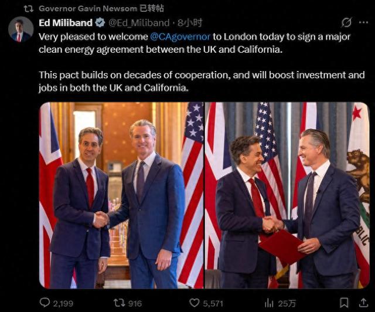
Task: Open the Ed Miliband display name link
Action: point(66,23)
